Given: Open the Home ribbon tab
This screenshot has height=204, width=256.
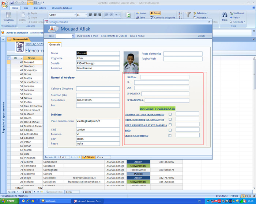Looking at the screenshot, I should [x=15, y=8].
